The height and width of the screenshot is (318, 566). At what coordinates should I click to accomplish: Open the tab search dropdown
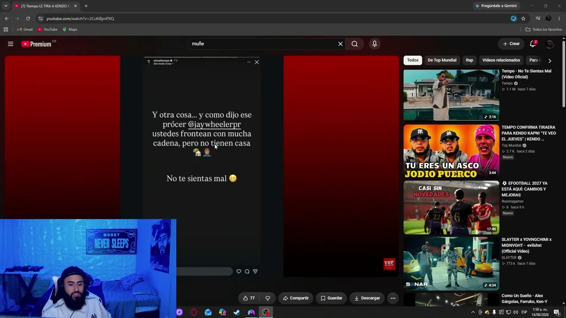(x=6, y=6)
